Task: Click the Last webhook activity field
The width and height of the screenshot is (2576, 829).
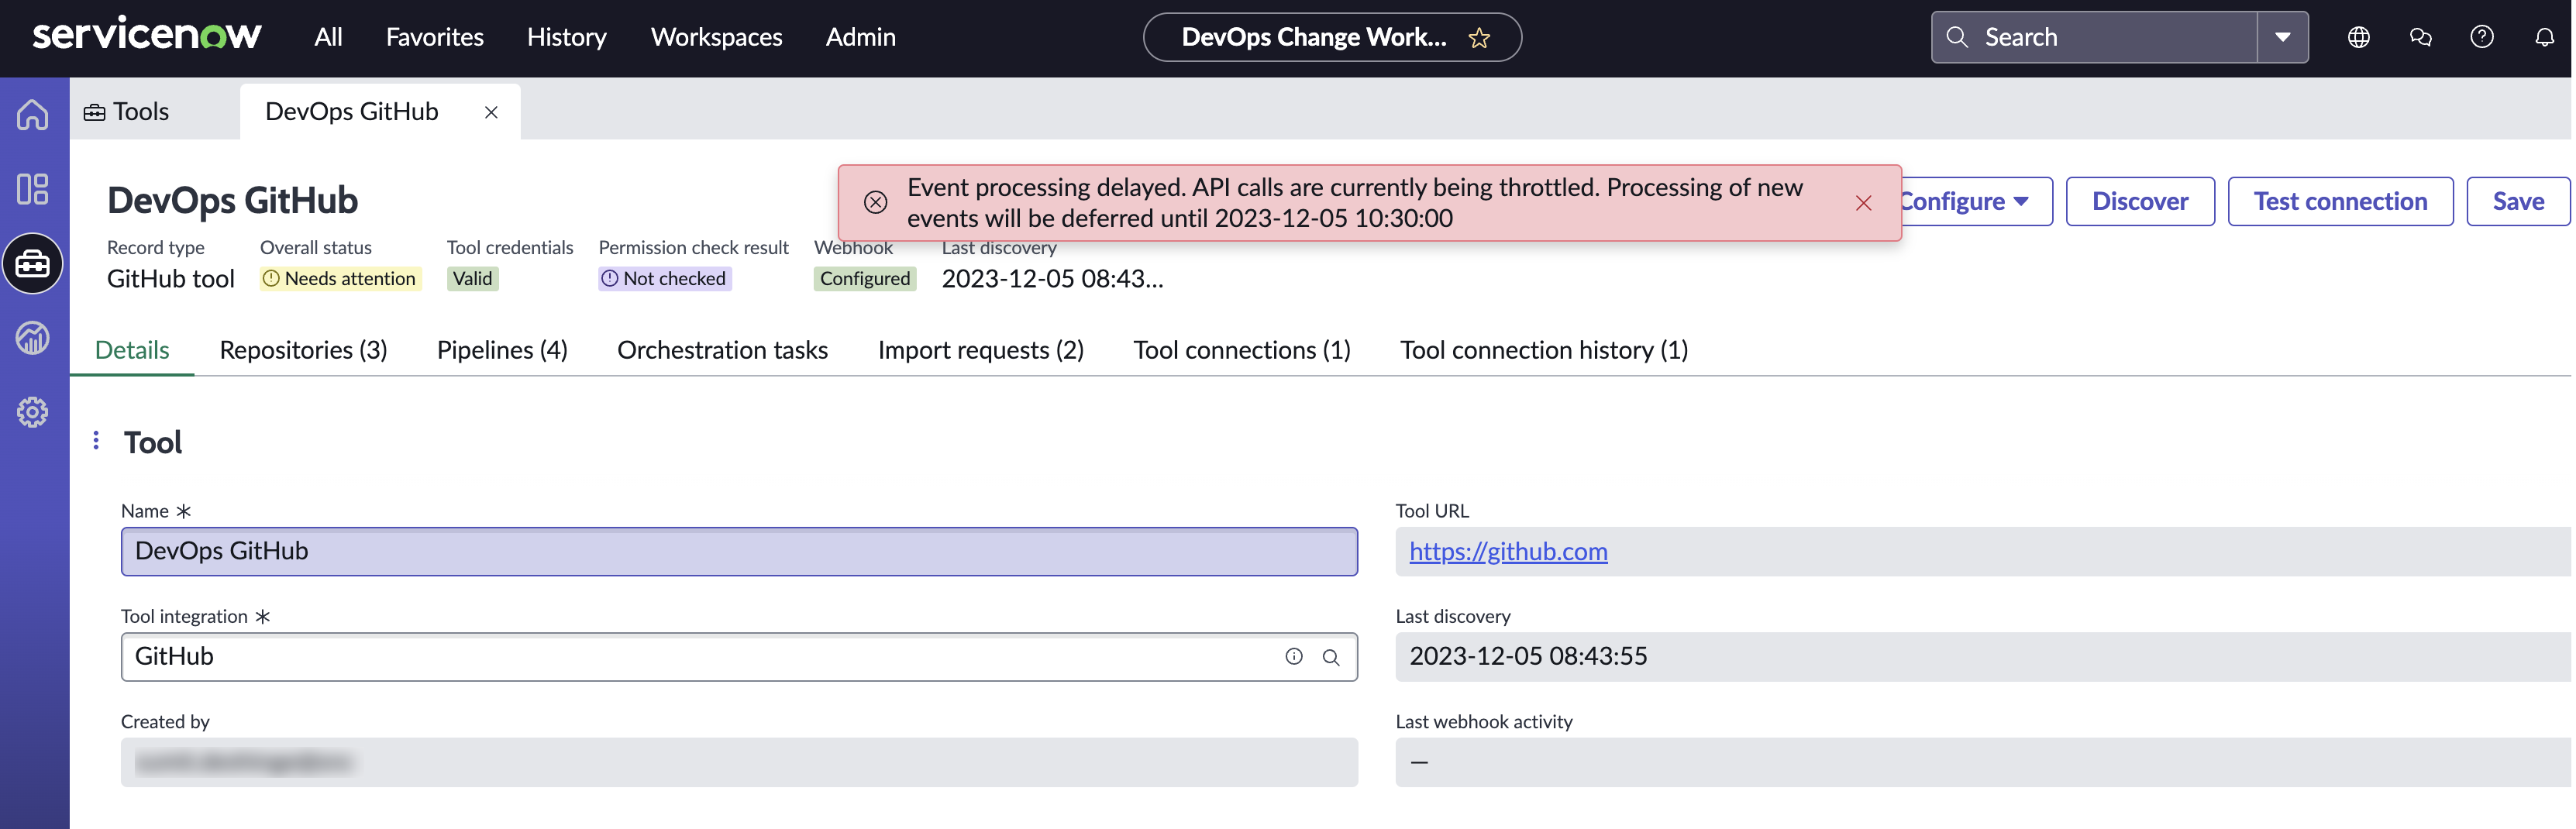Action: tap(1982, 763)
